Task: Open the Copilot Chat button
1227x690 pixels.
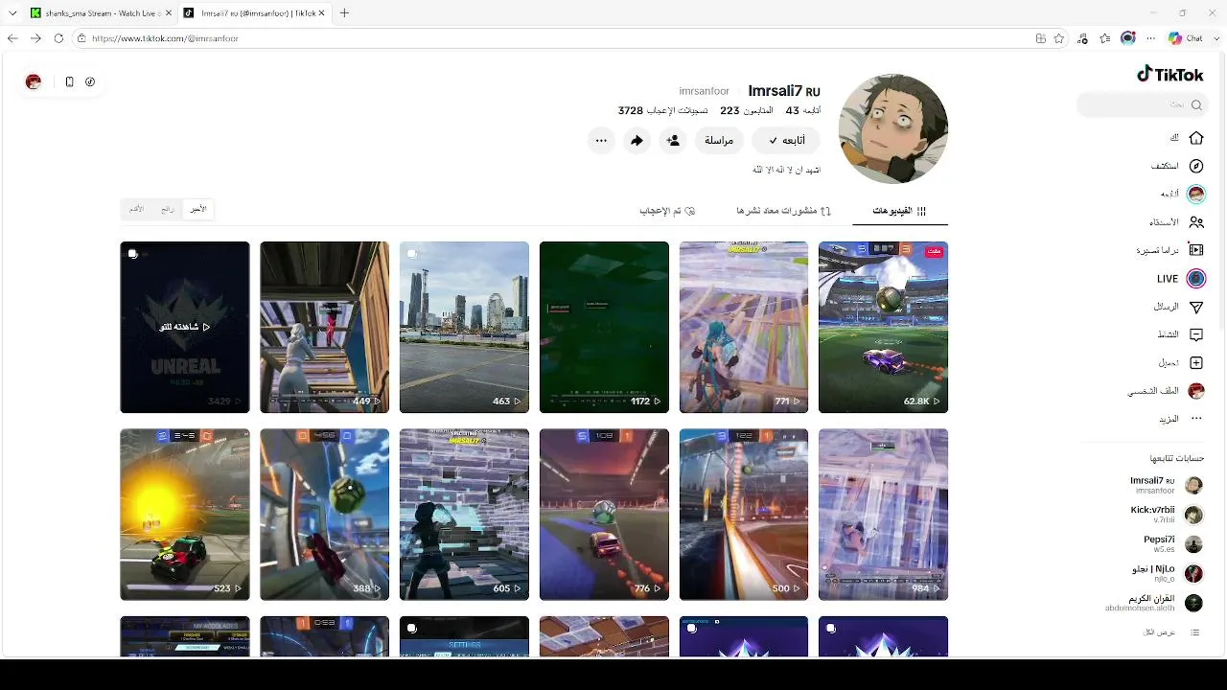Action: click(1186, 38)
